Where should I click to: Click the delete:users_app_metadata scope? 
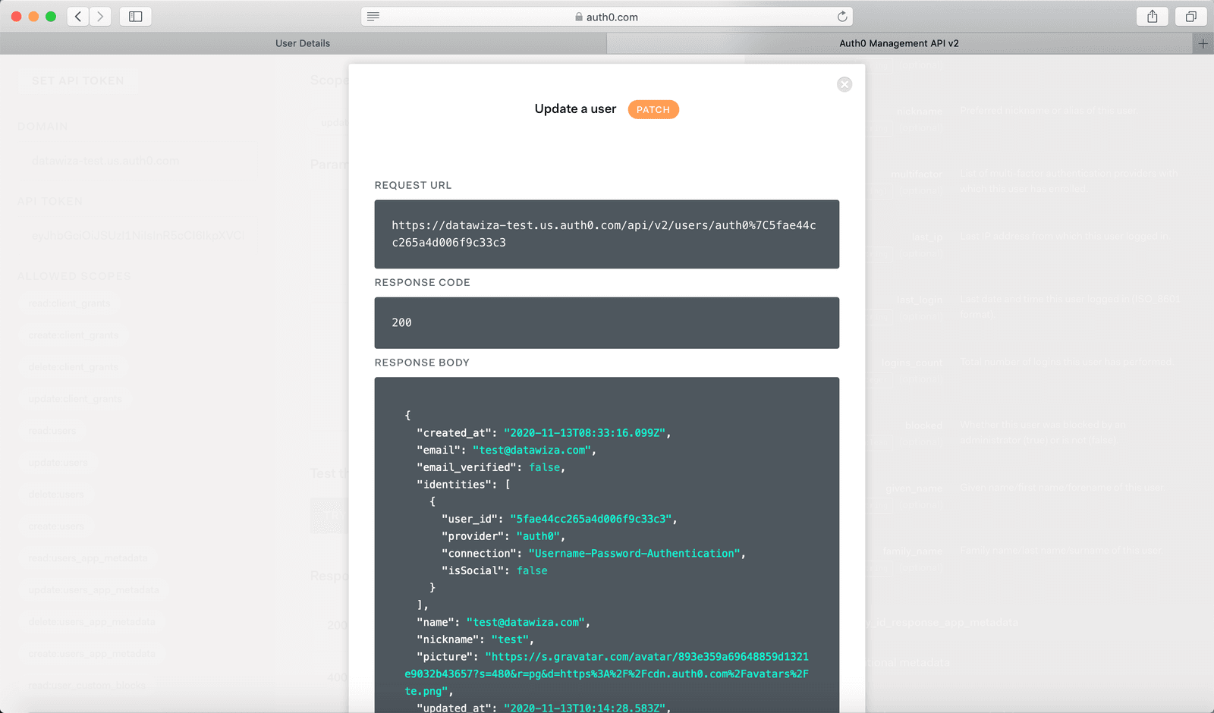(x=92, y=622)
